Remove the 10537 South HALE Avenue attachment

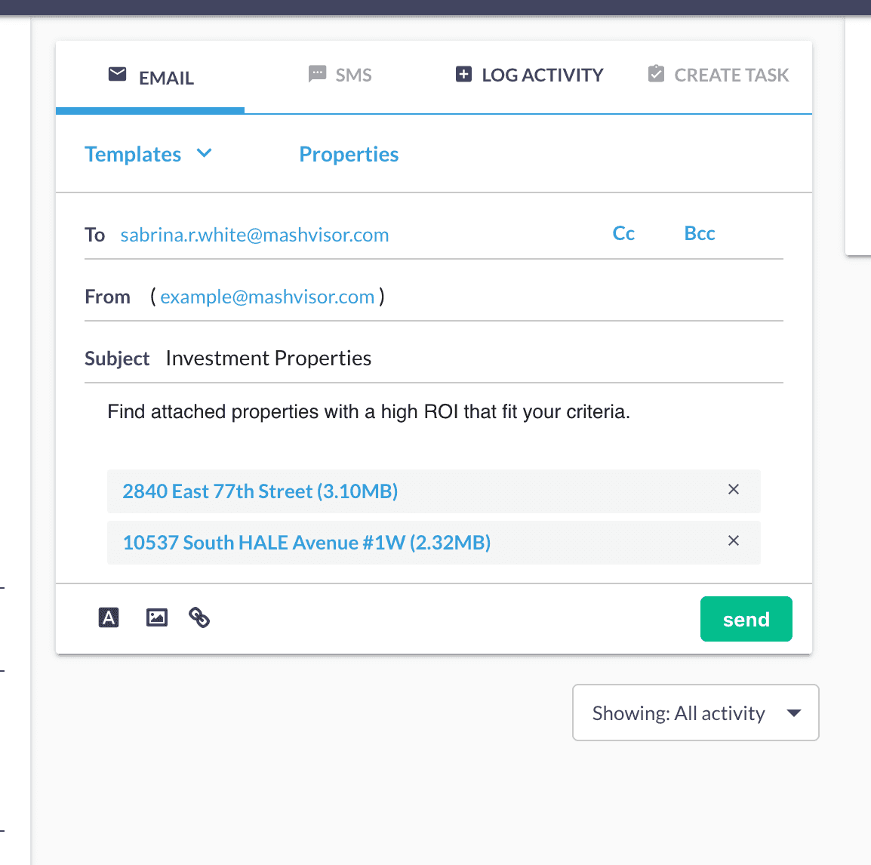click(x=733, y=541)
